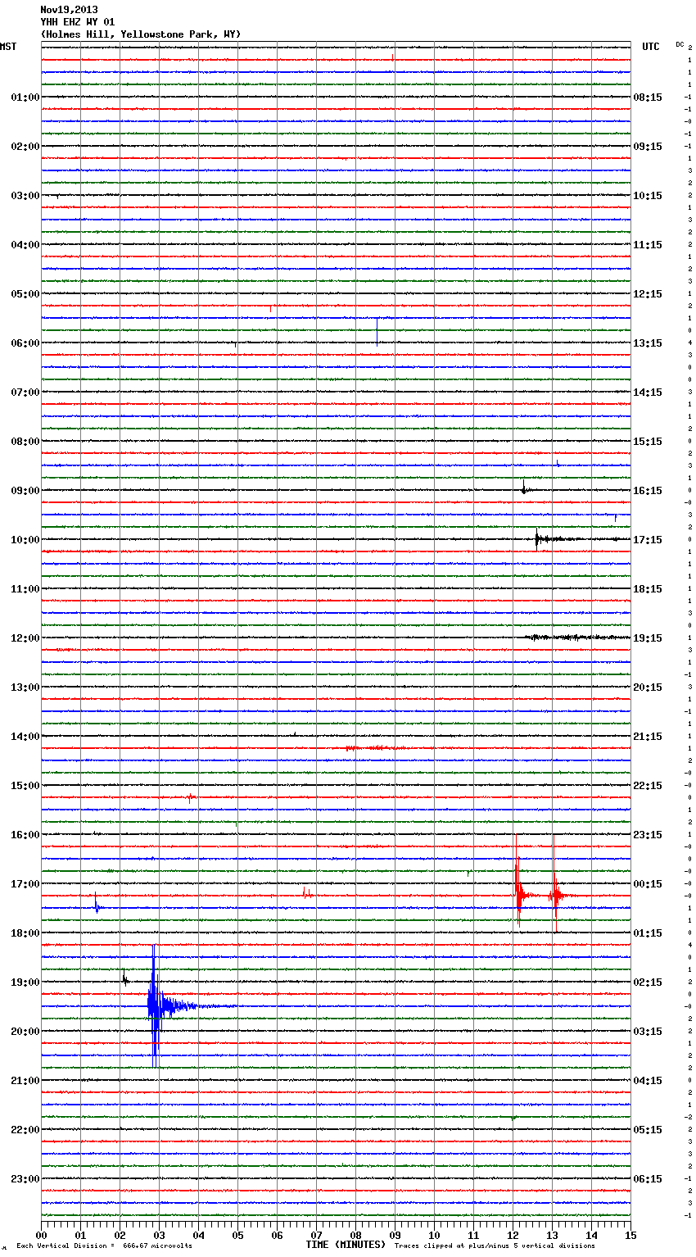696x1257 pixels.
Task: Select the 03:00 MST row label
Action: click(25, 196)
